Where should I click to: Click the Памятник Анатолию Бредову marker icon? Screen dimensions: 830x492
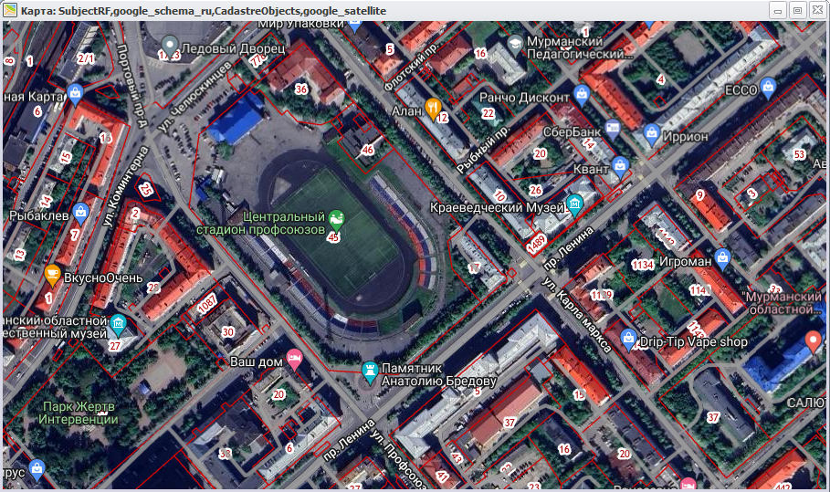pyautogui.click(x=370, y=369)
